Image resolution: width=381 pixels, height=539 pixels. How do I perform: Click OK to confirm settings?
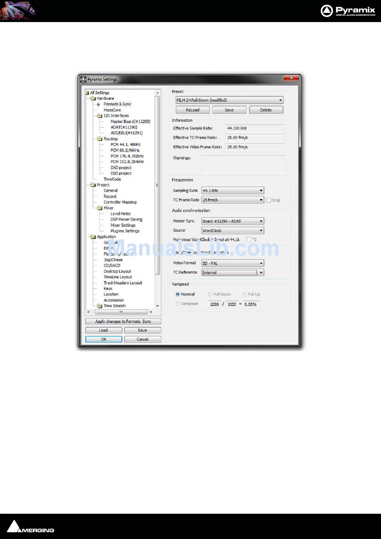pos(103,339)
